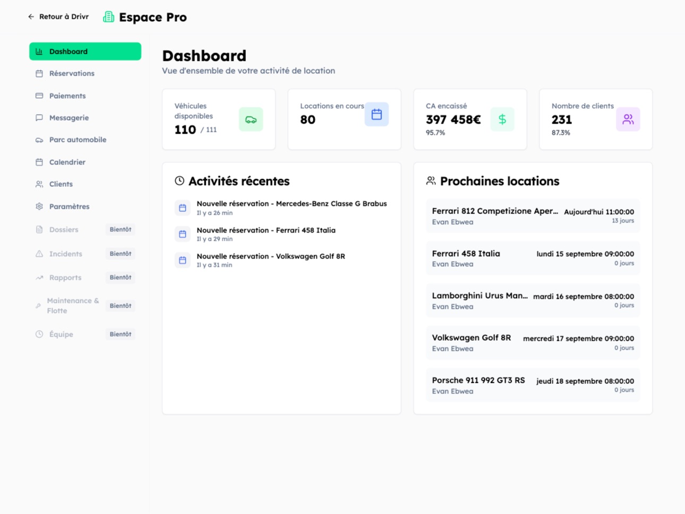Image resolution: width=685 pixels, height=514 pixels.
Task: Click the 397 458€ revenue value
Action: pyautogui.click(x=453, y=120)
